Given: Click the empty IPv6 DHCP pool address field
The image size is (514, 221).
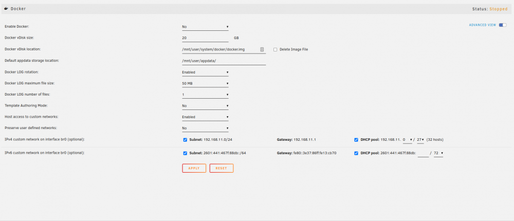Looking at the screenshot, I should point(423,153).
